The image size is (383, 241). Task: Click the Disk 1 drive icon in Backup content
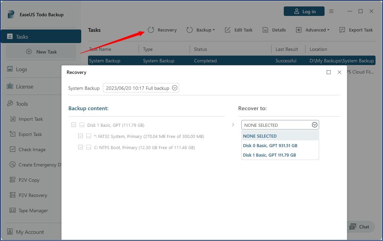82,125
